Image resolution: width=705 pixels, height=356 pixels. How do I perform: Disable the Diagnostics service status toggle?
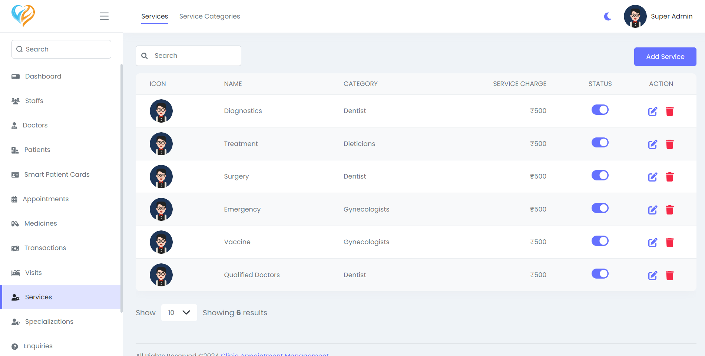[x=600, y=110]
